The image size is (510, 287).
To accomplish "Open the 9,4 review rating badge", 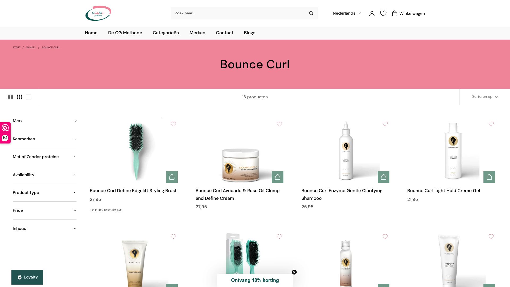I will point(5,133).
